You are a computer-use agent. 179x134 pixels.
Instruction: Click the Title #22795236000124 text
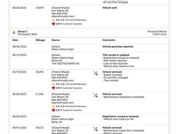point(65,63)
